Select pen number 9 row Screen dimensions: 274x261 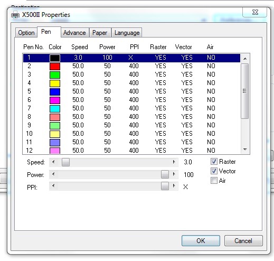(x=131, y=125)
